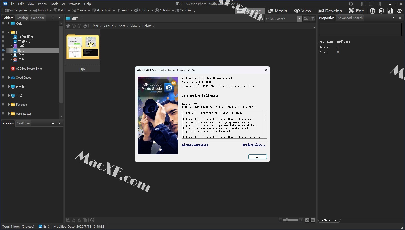
Task: Click the Back navigation arrow
Action: click(74, 26)
